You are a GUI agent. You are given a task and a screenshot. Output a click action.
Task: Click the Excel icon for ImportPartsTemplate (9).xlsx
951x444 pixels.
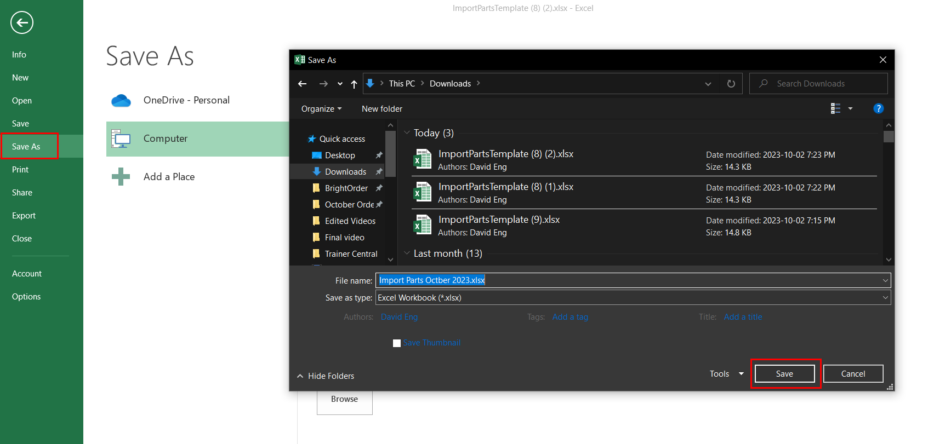click(x=423, y=225)
